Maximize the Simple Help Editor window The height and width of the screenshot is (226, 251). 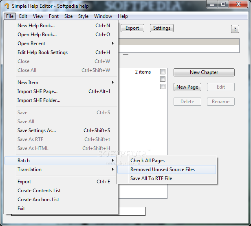223,4
